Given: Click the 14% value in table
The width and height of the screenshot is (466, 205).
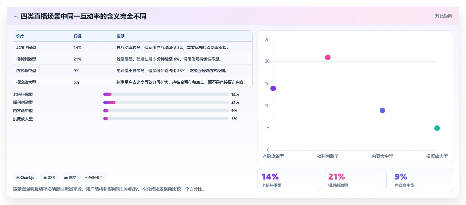Looking at the screenshot, I should (x=77, y=48).
